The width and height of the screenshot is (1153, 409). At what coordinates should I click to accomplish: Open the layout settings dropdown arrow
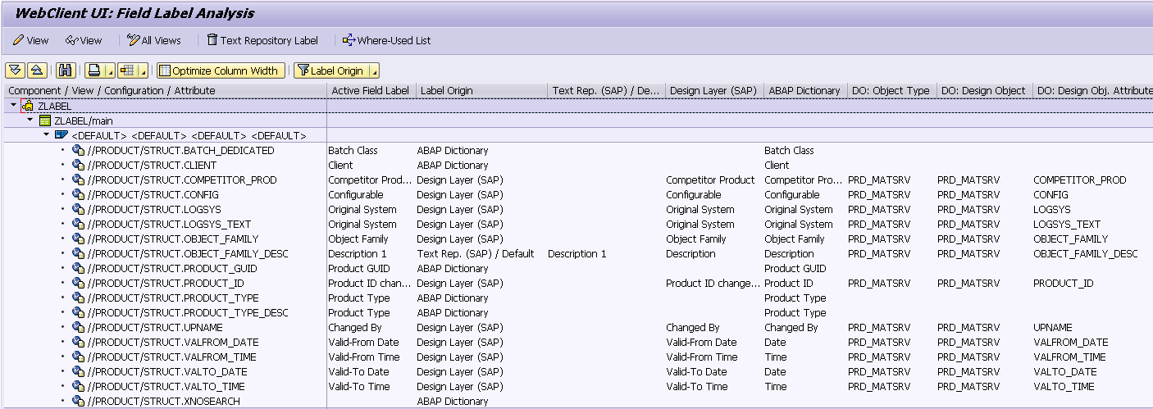coord(142,71)
